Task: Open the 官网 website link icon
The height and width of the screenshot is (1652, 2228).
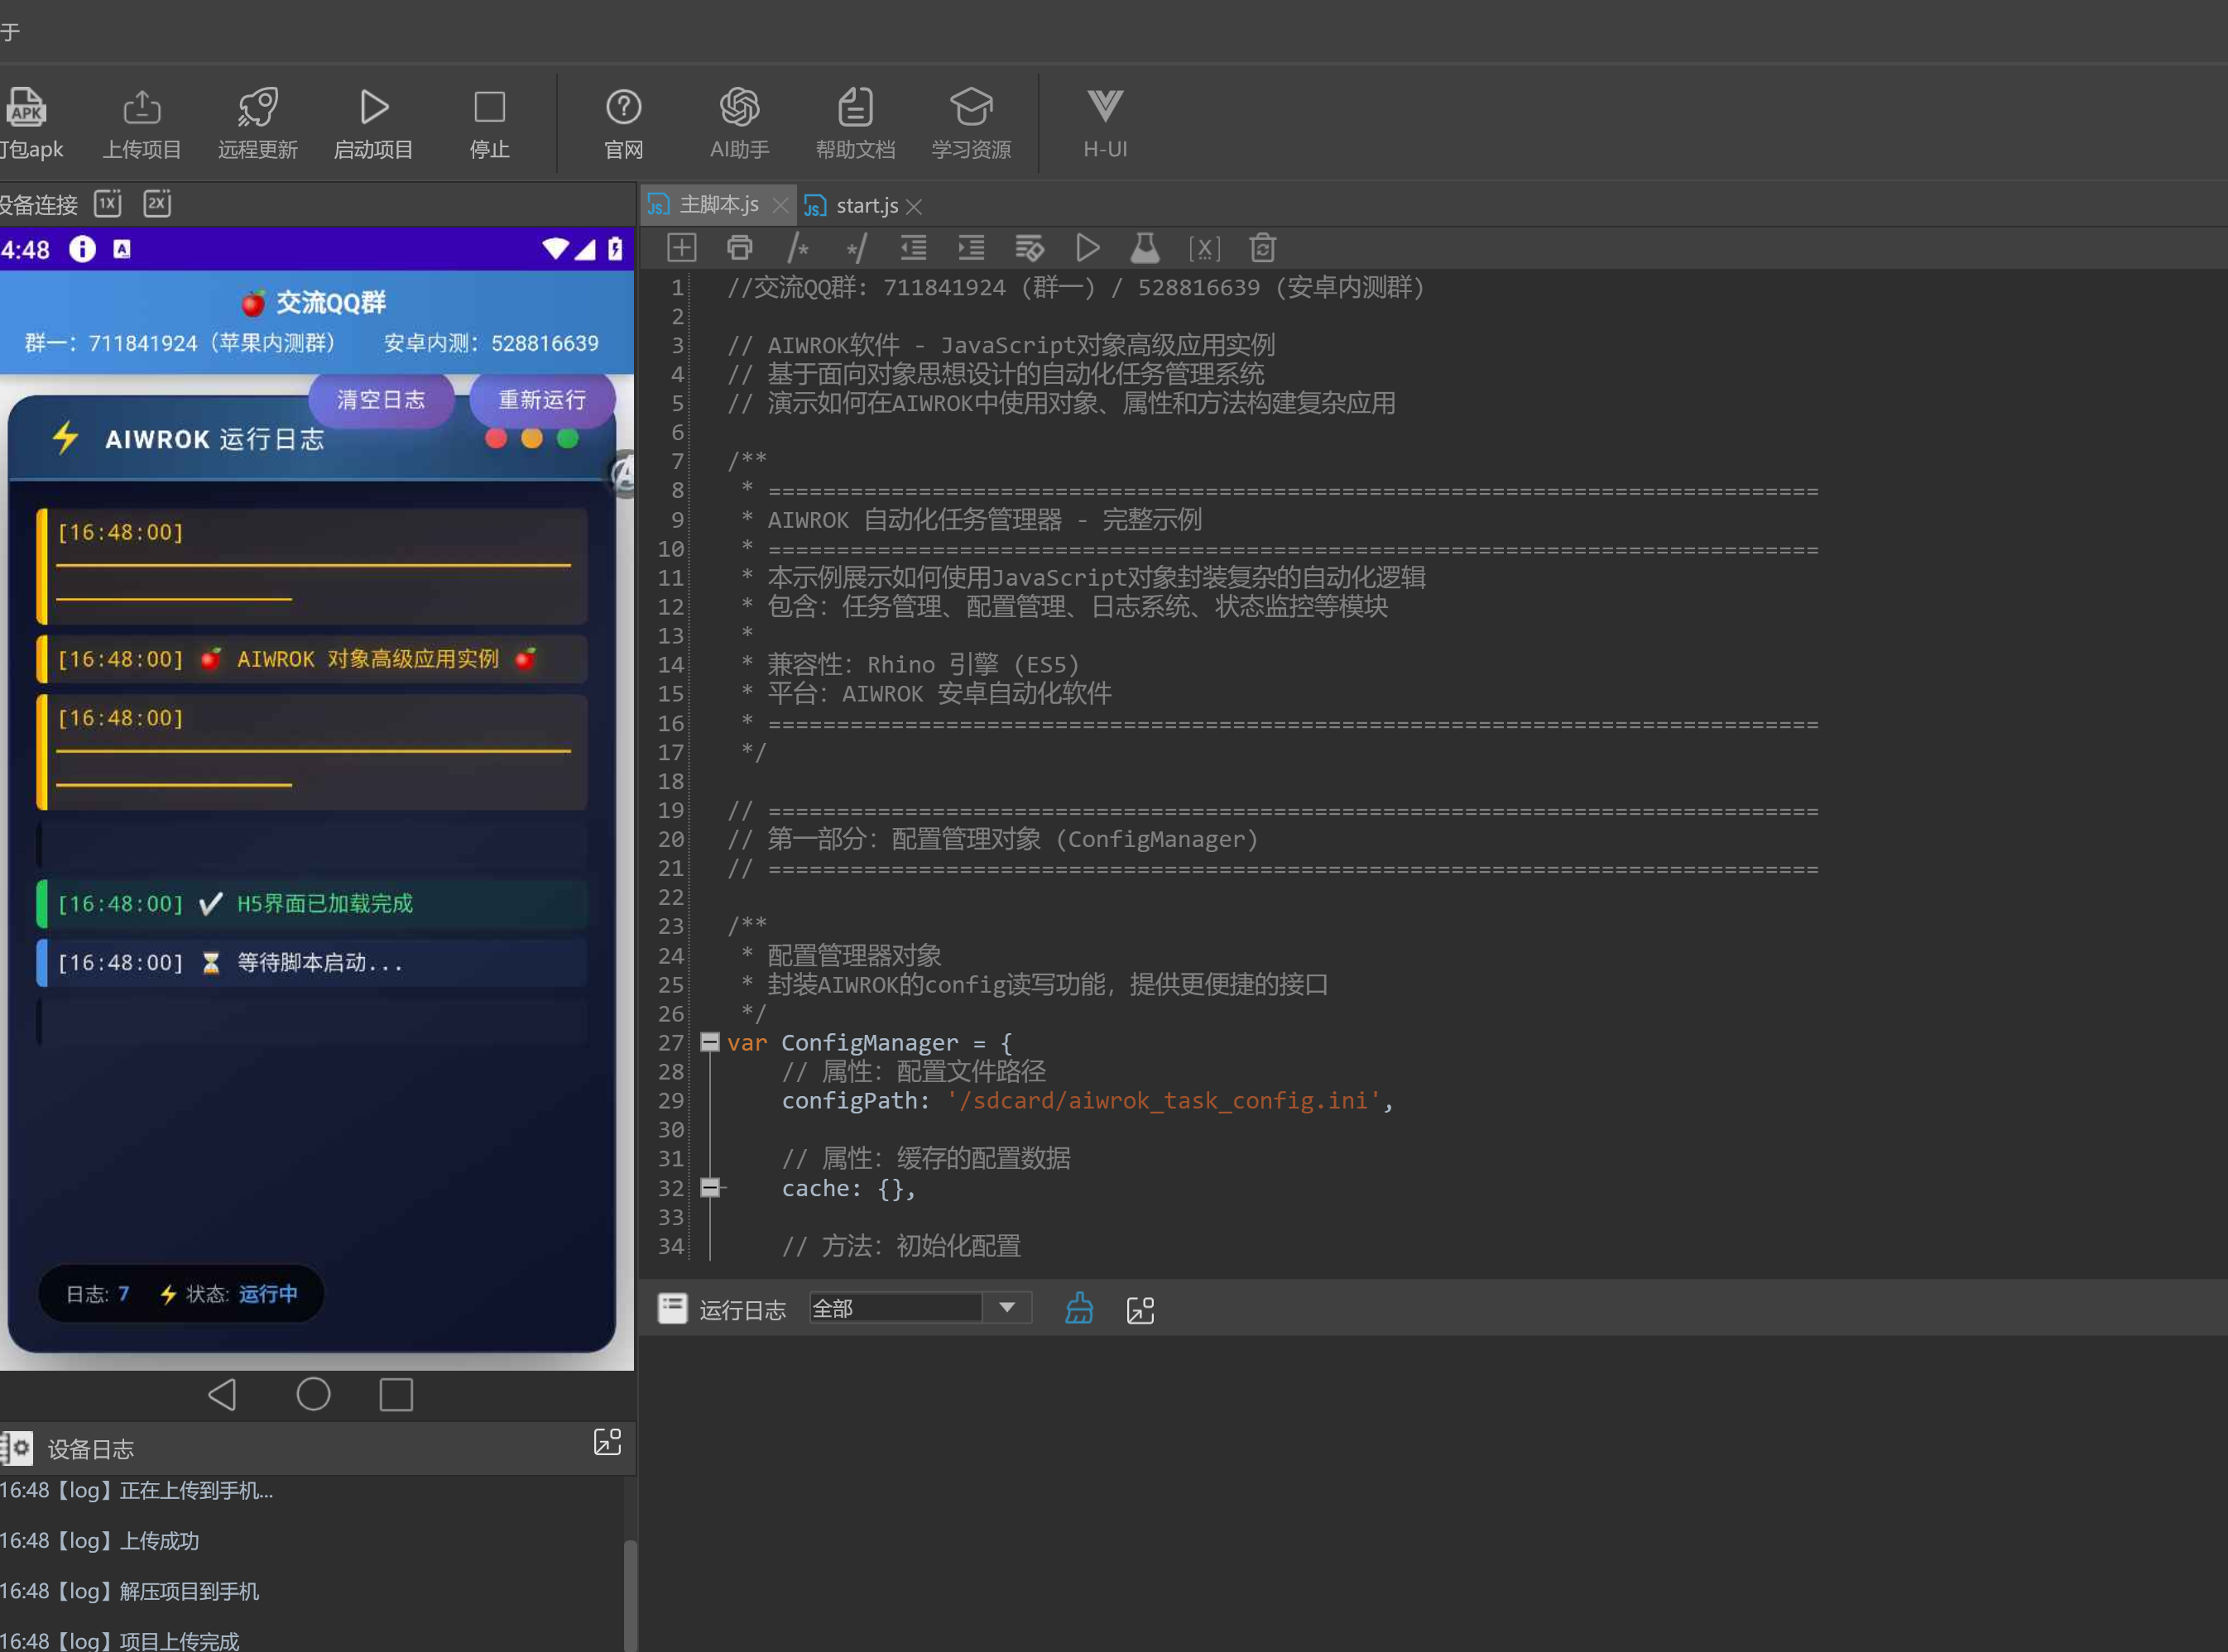Action: point(623,107)
